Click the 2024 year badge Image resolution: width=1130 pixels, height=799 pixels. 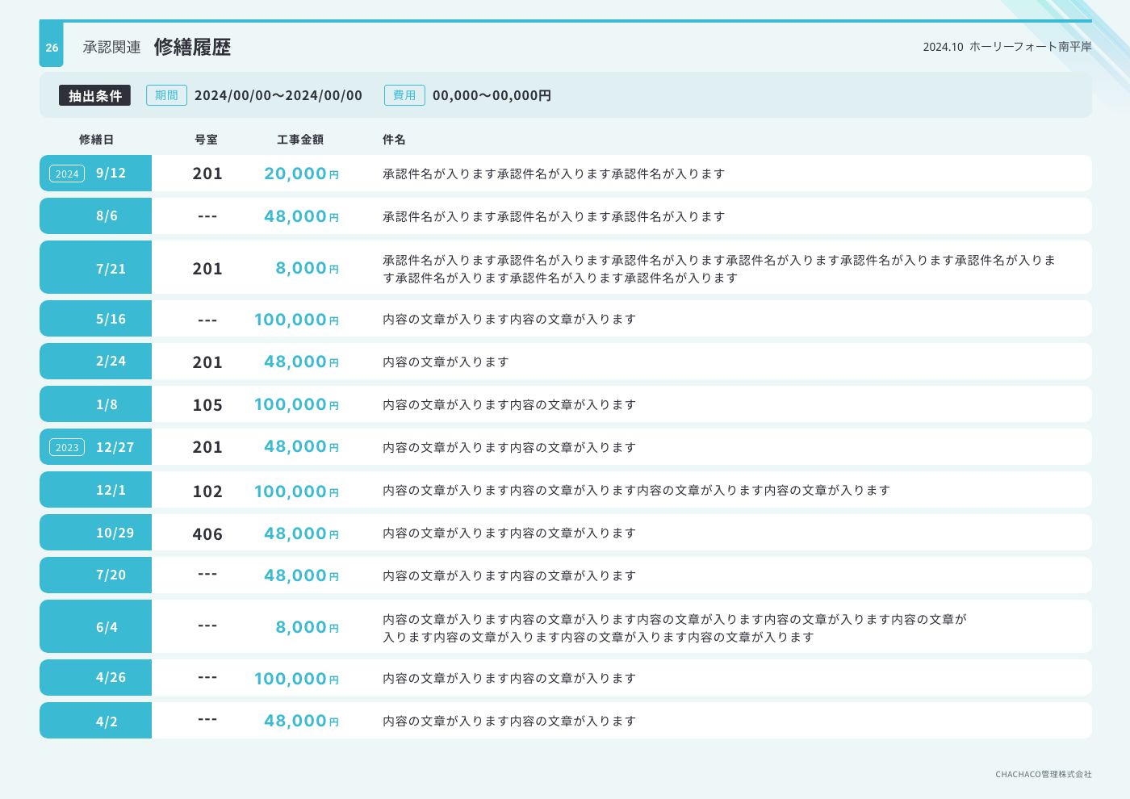(67, 174)
